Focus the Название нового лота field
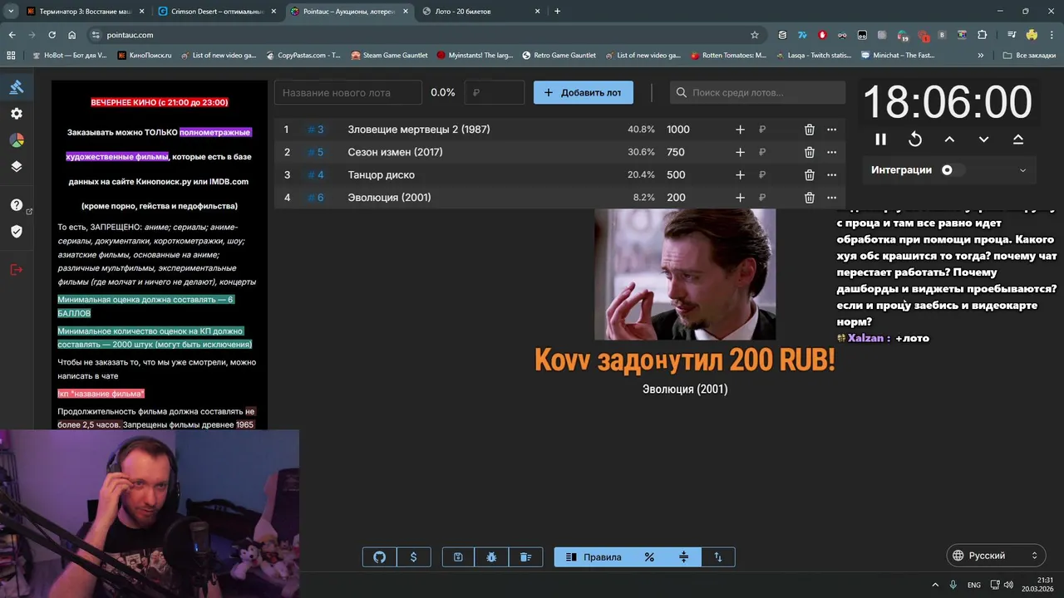Viewport: 1064px width, 598px height. [348, 92]
